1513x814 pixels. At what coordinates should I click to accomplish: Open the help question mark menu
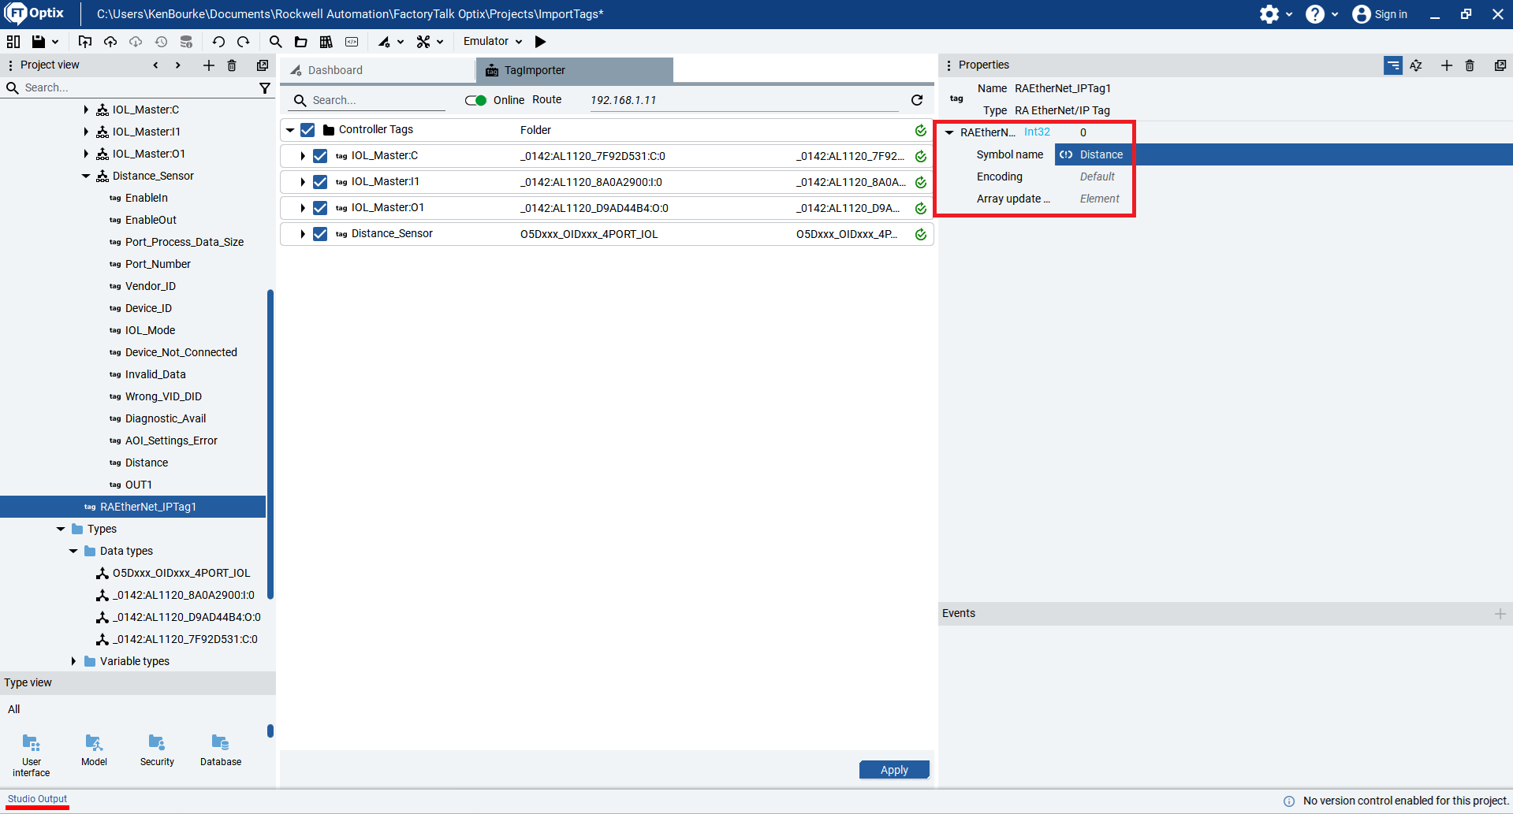tap(1321, 14)
